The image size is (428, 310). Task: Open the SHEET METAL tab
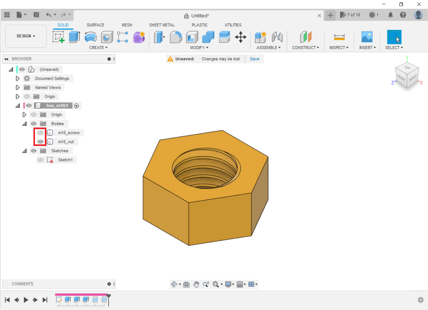tap(162, 25)
